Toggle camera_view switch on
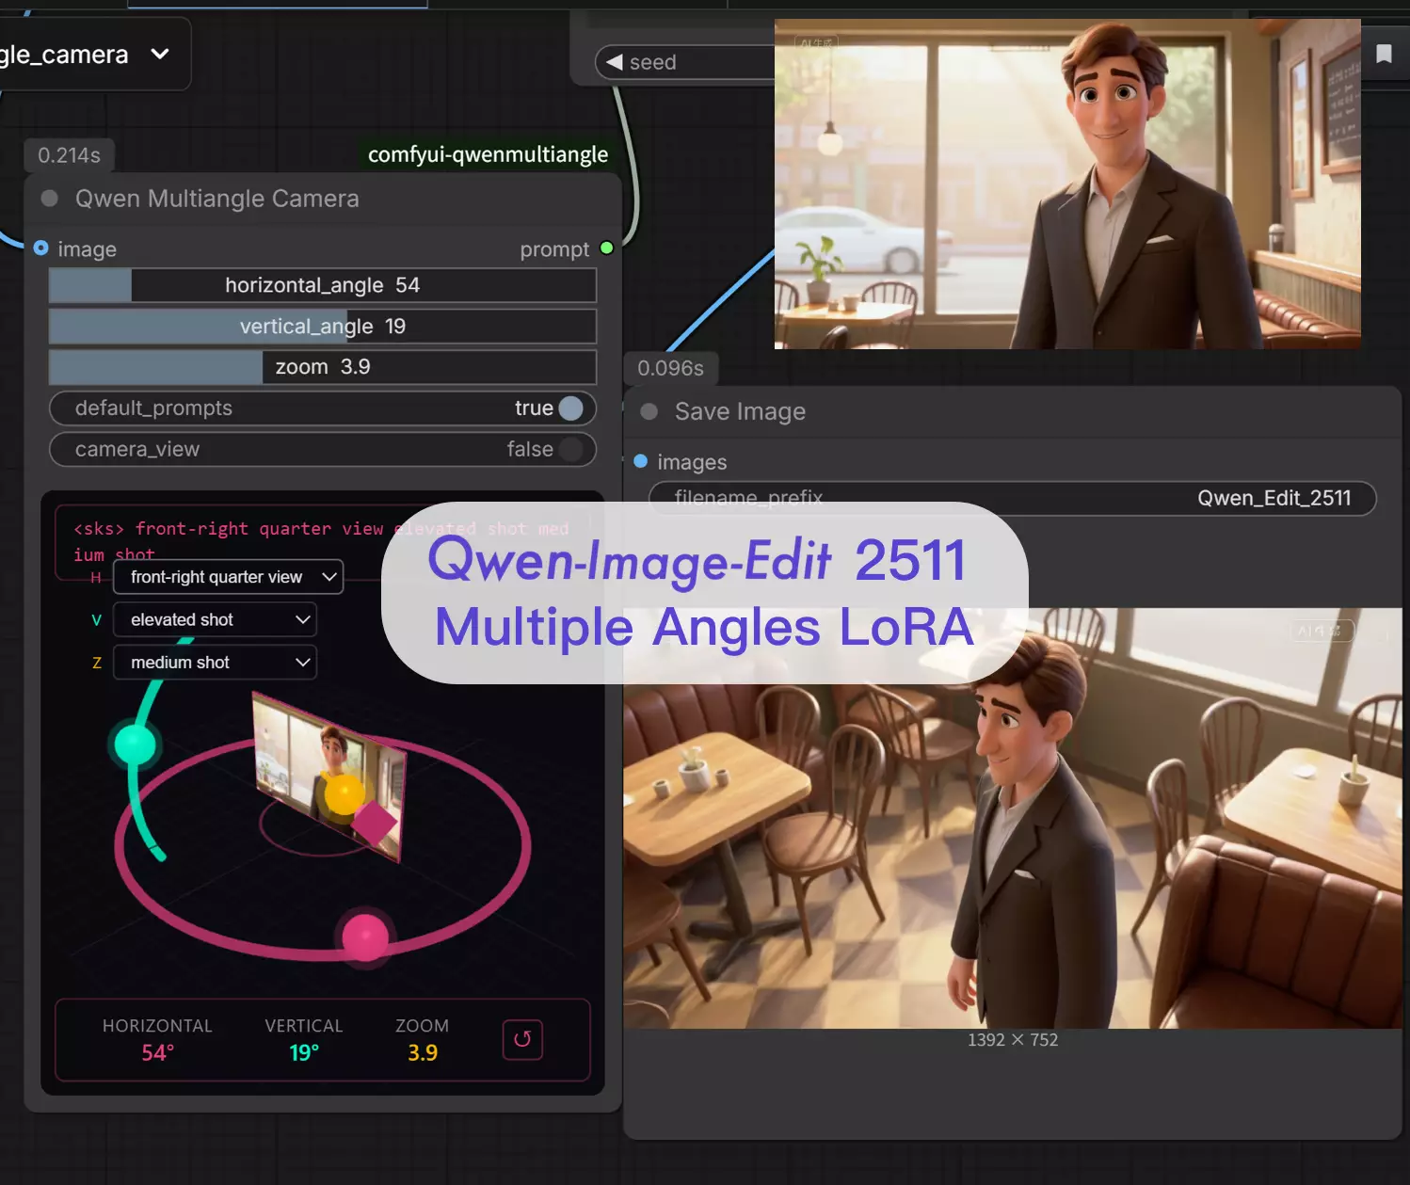Screen dimensions: 1410x1185 [x=570, y=449]
